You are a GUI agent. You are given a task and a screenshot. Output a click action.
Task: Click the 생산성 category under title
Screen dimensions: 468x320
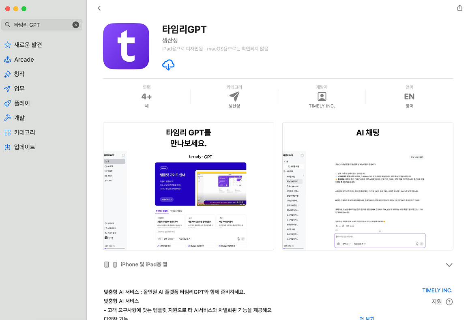coord(170,40)
